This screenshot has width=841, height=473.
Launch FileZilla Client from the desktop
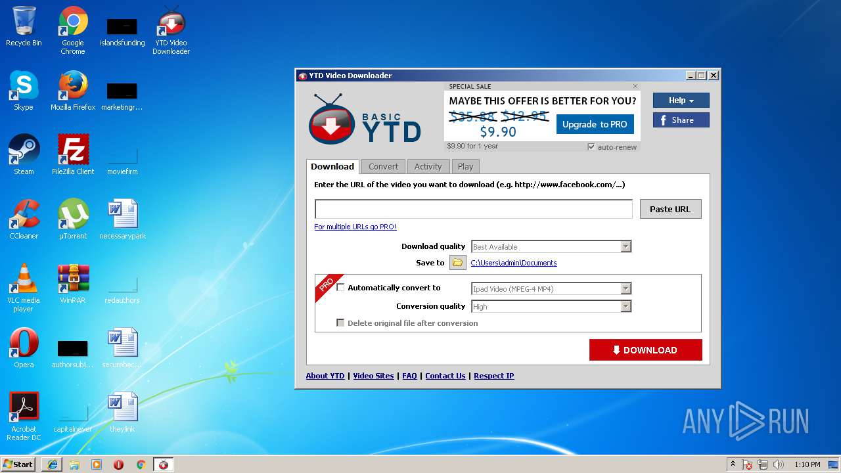[73, 155]
